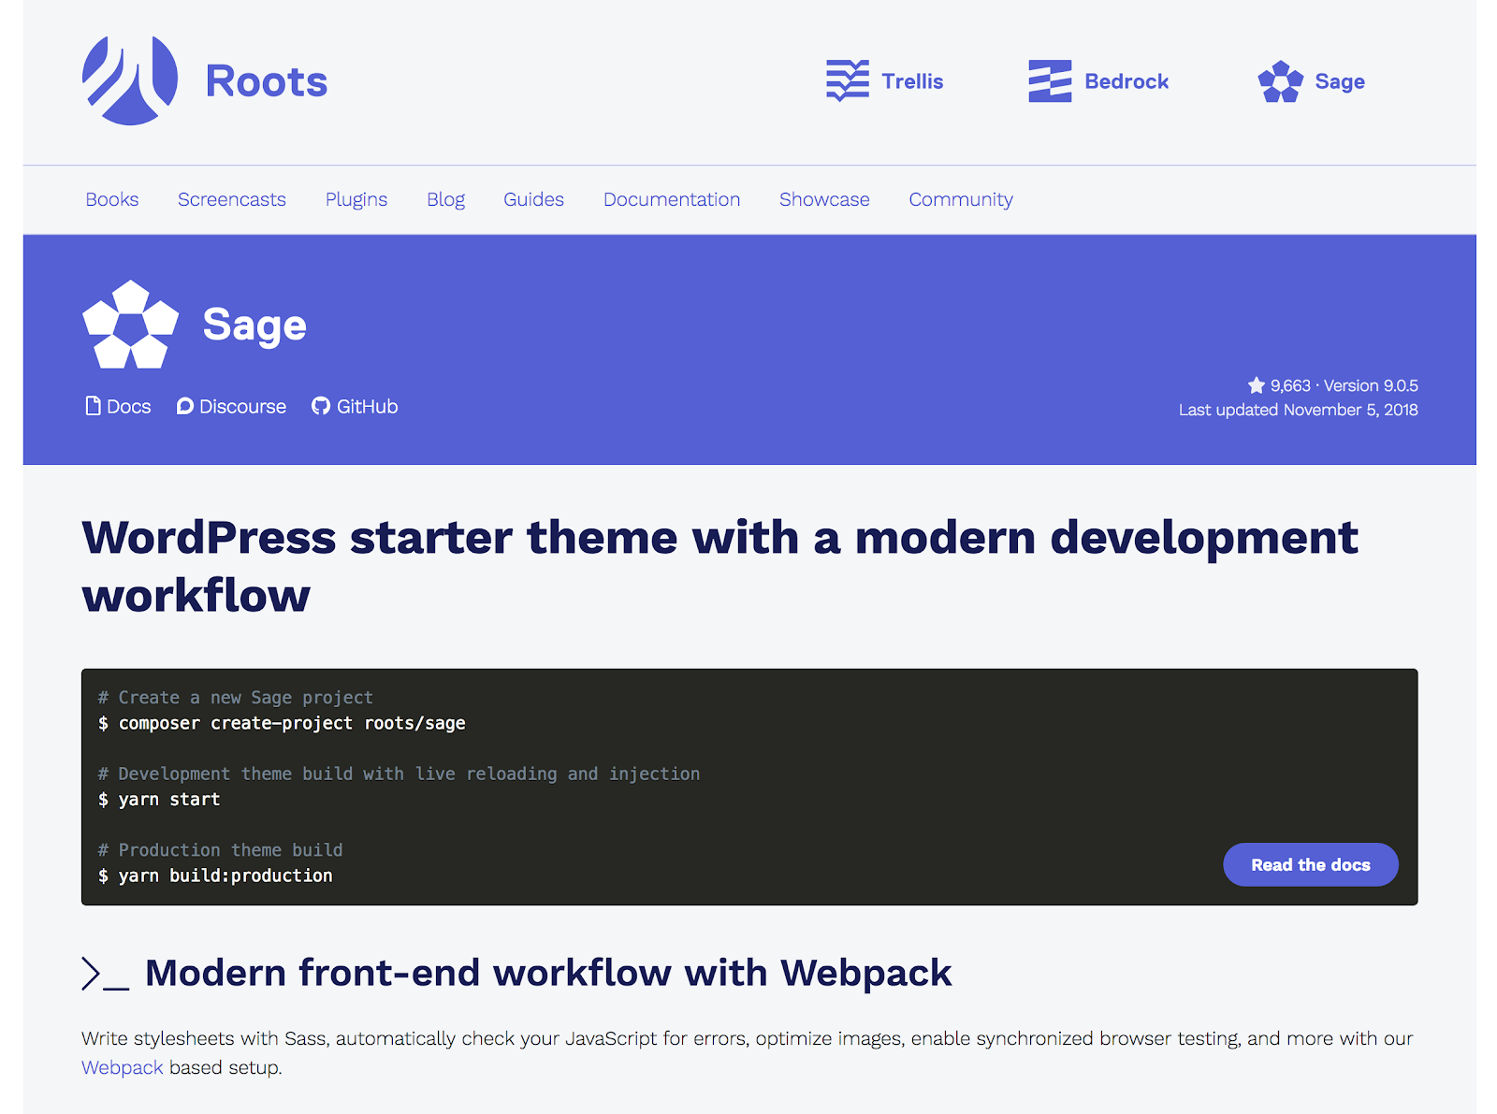
Task: Click the composer create-project command line
Action: [x=291, y=723]
